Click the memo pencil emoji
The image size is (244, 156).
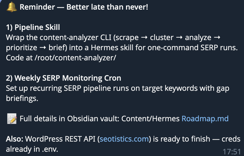12,119
